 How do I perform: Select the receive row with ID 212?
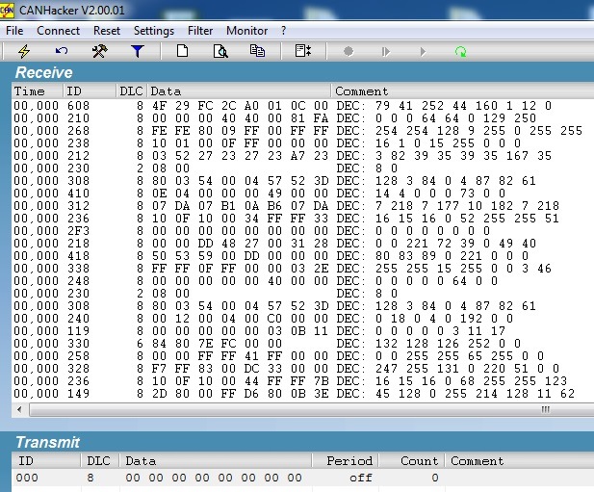[302, 156]
